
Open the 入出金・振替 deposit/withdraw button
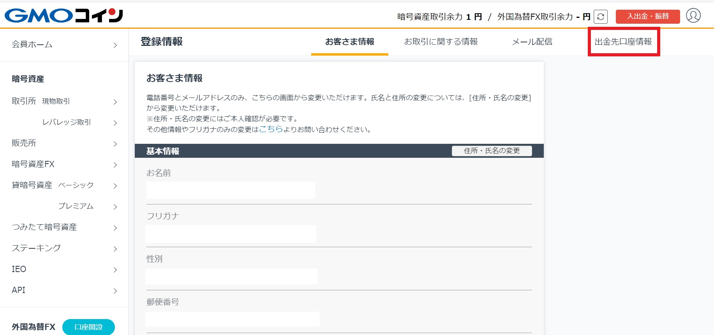648,16
